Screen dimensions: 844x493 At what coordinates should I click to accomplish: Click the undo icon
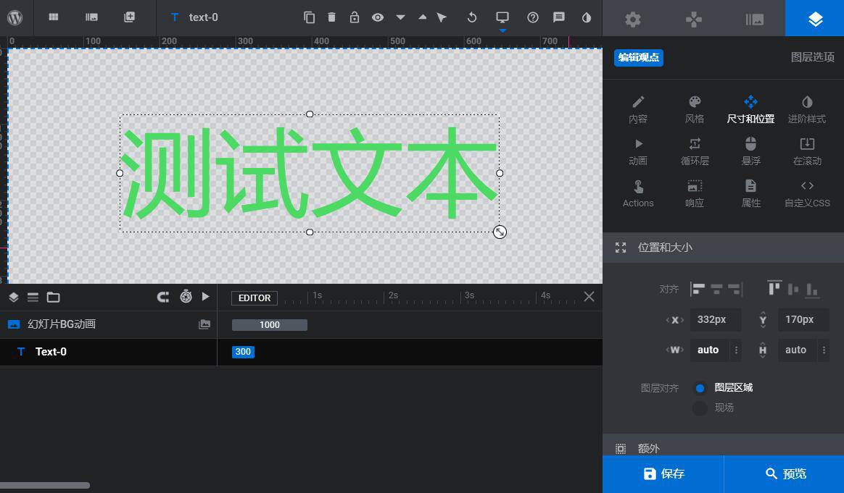tap(472, 17)
